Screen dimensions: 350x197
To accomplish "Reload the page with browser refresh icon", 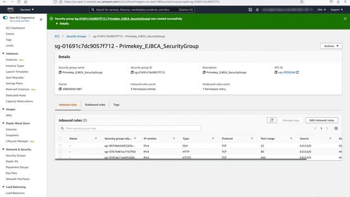I will (x=19, y=2).
